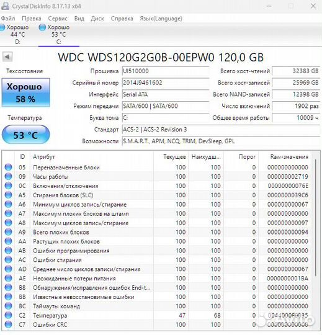Click the serial number field 2014J9461602
Screen dimensions: 322x335
(x=166, y=83)
